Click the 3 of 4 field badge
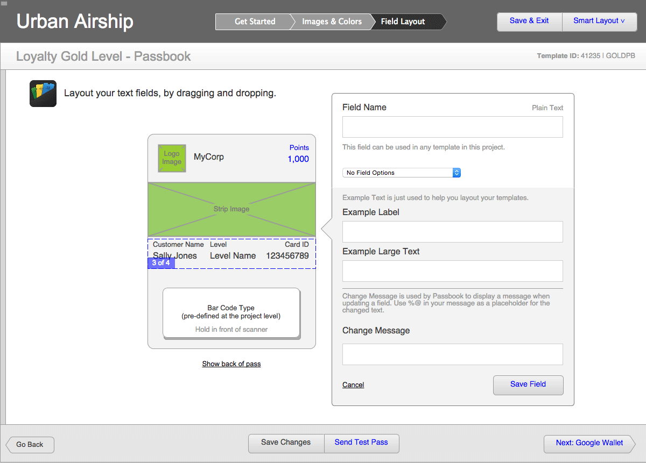 pyautogui.click(x=161, y=263)
